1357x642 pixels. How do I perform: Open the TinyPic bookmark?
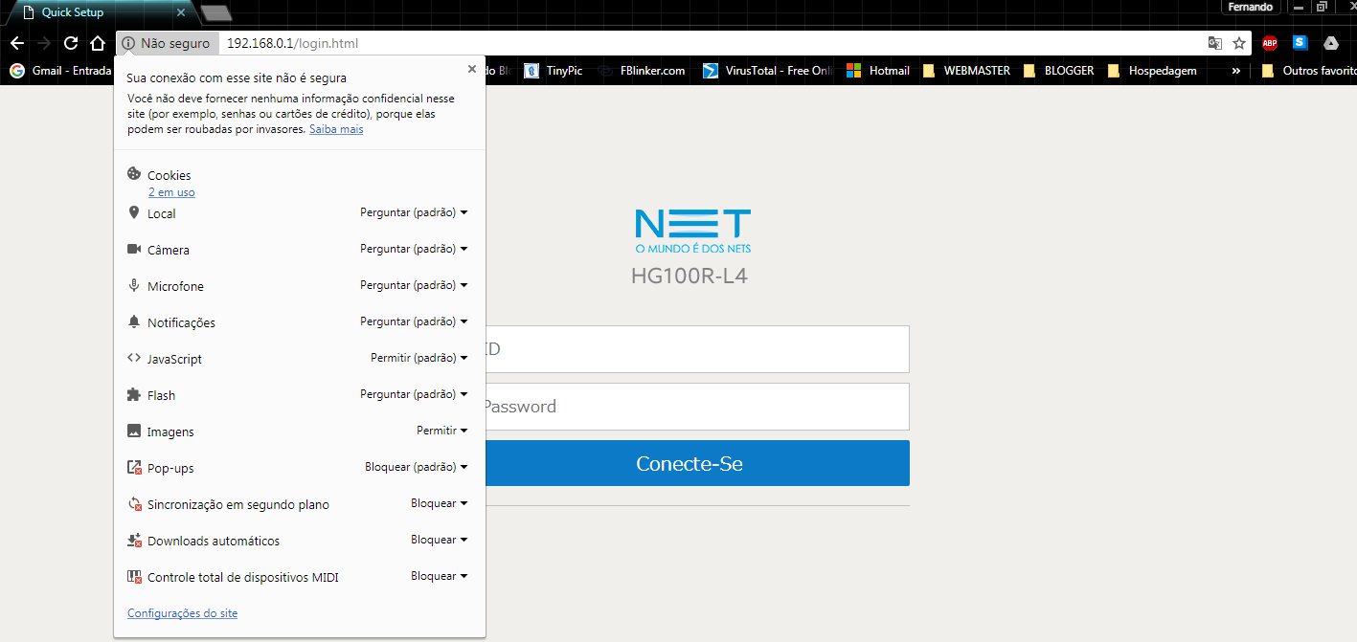point(553,71)
